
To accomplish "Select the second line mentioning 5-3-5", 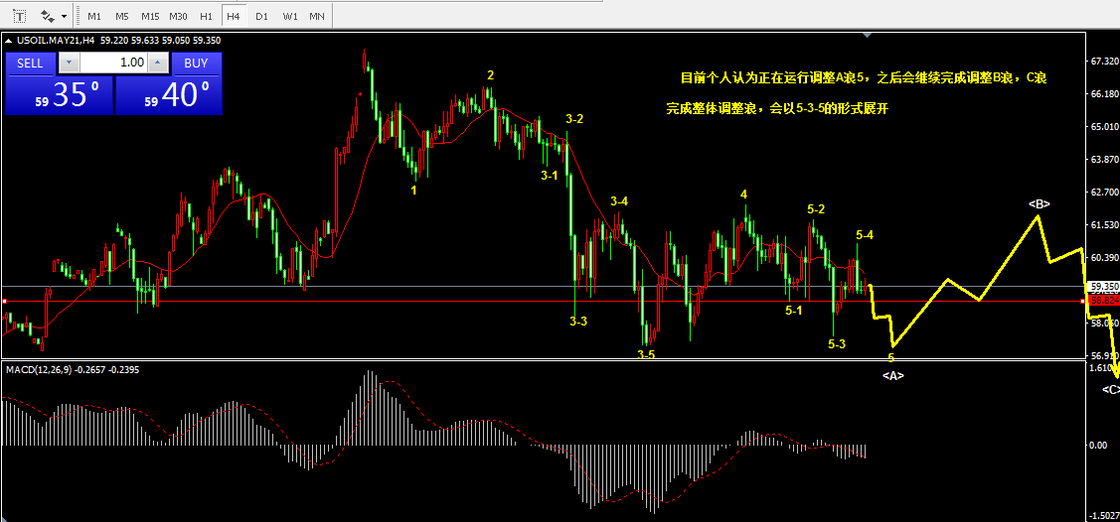I will 777,110.
